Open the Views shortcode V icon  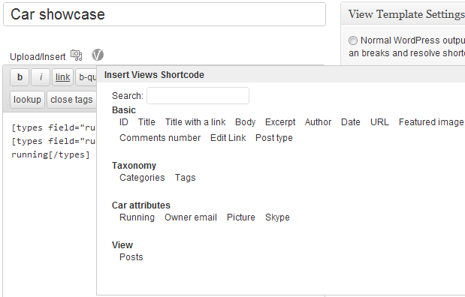click(x=98, y=55)
